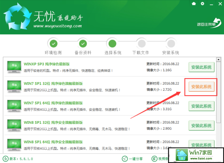Click monitor icon for WIN7 SP1 64位 row
The height and width of the screenshot is (163, 224).
pyautogui.click(x=14, y=106)
